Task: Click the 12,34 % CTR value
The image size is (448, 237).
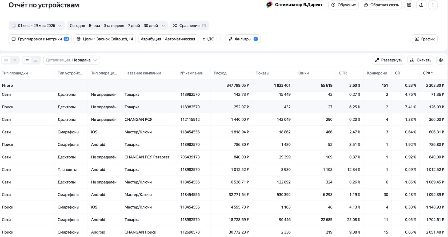Action: (x=354, y=170)
